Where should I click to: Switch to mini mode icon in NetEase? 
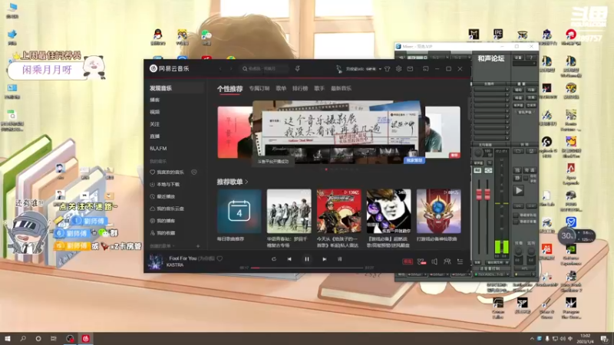pyautogui.click(x=426, y=69)
